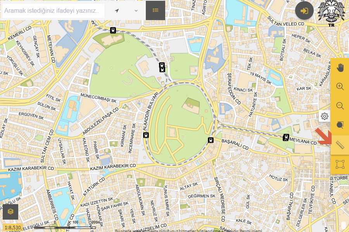Open the map layers panel
Image resolution: width=349 pixels, height=232 pixels.
coord(10,212)
